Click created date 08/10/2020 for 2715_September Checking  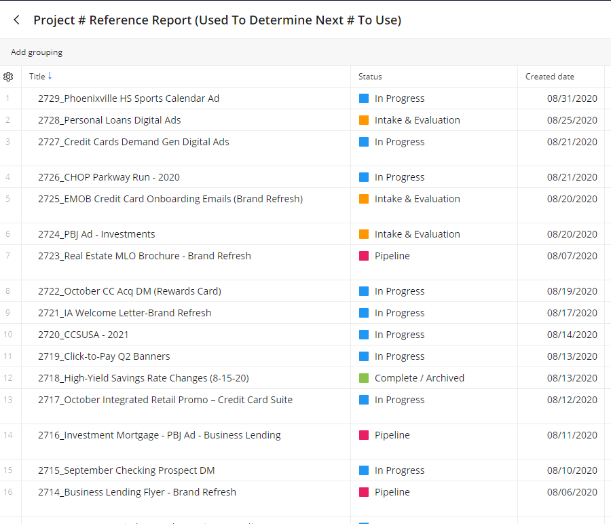[572, 470]
